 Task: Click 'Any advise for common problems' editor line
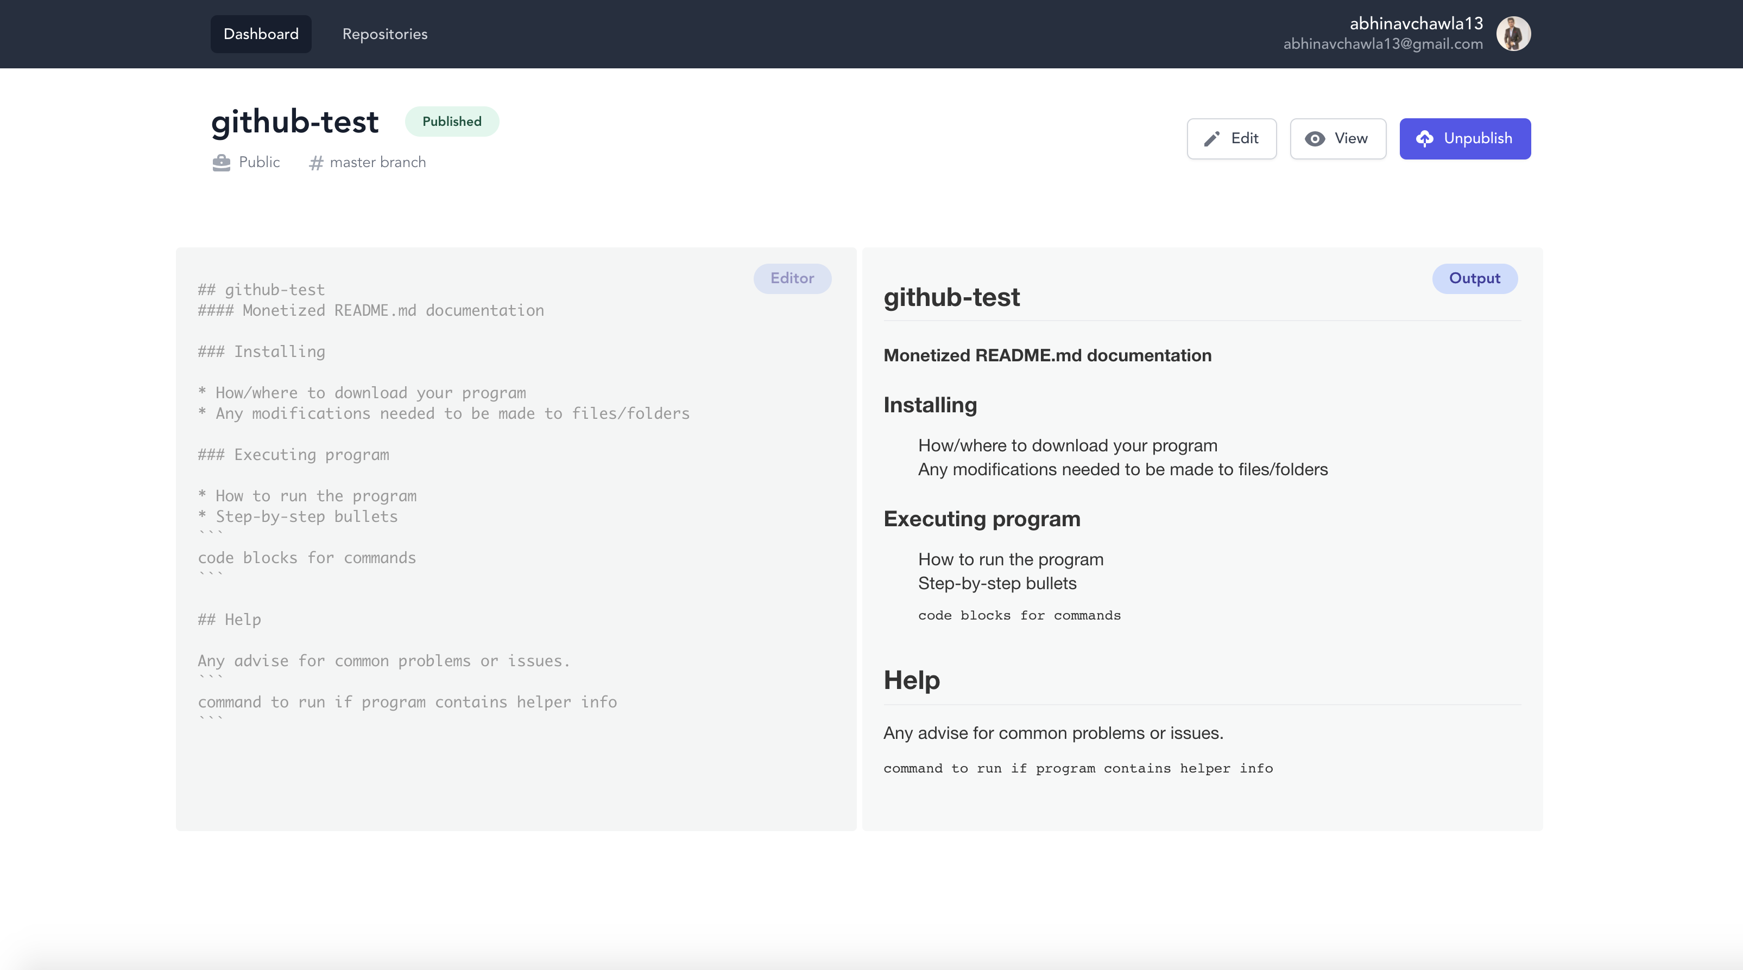[x=384, y=661]
